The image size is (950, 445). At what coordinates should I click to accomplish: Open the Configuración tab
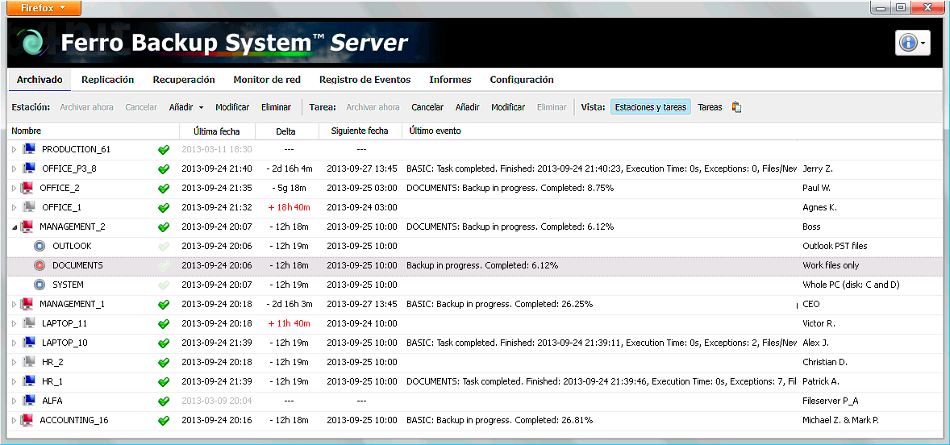point(521,80)
